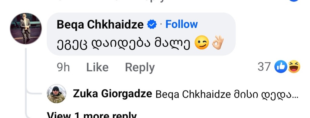Click the winking face emoji
This screenshot has height=118, width=310.
(x=202, y=43)
